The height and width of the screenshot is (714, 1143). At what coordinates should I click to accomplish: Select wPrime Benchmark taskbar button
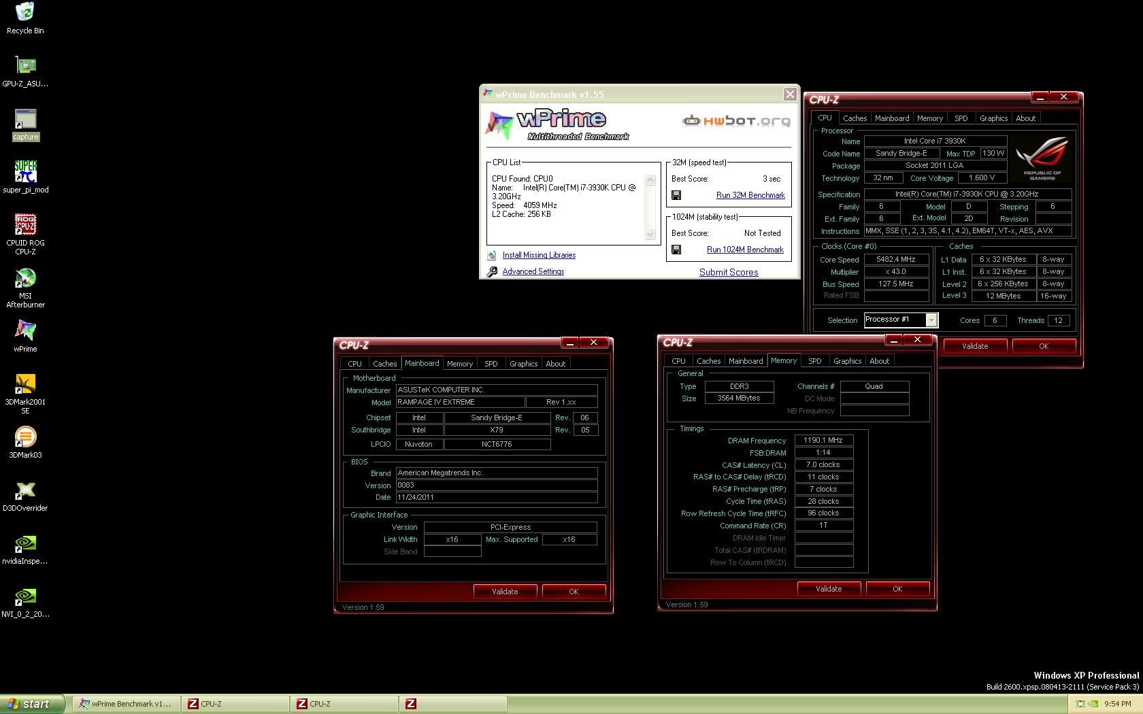(127, 704)
